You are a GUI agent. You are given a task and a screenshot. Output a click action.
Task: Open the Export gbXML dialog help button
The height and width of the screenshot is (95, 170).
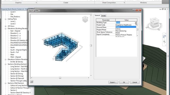134,10
